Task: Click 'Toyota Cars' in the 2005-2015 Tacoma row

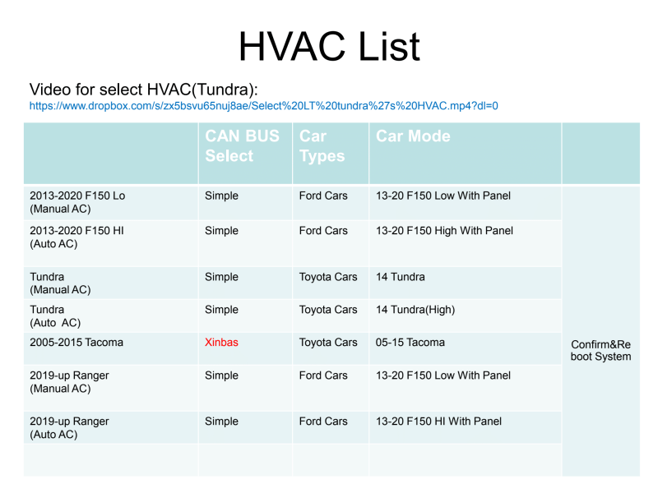Action: click(328, 342)
